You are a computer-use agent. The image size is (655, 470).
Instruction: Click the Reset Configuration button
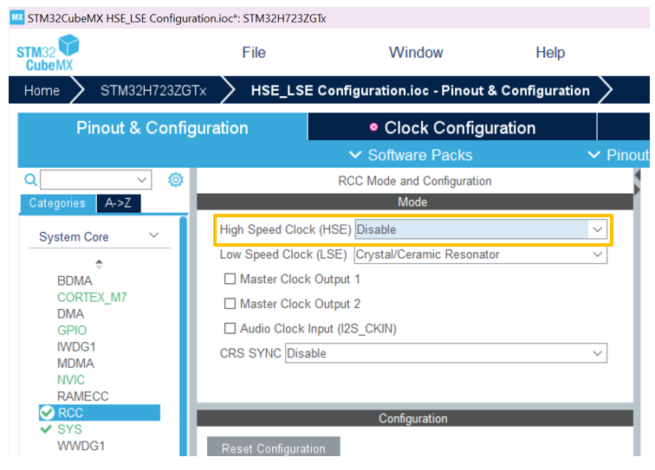click(x=274, y=447)
